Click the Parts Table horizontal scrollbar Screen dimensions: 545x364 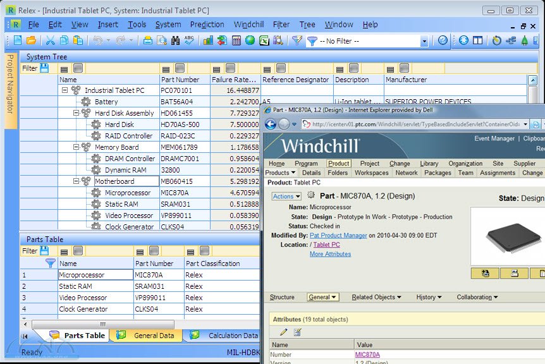(x=101, y=324)
